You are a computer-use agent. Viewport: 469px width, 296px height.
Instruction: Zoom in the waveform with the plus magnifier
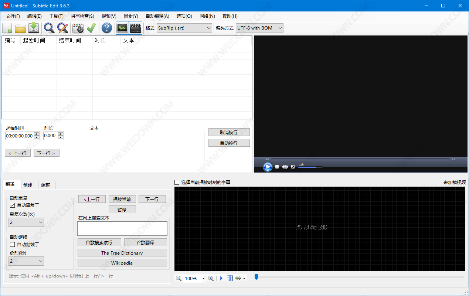[211, 278]
